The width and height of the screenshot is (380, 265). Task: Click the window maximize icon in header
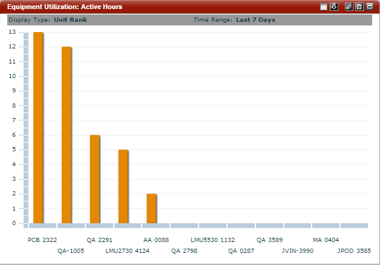click(370, 7)
